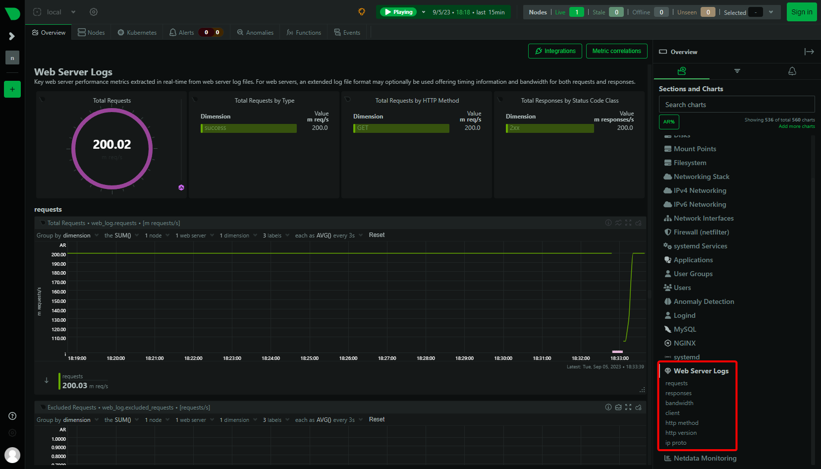
Task: Run metric correlations from the requests chart toolbar
Action: pos(618,223)
